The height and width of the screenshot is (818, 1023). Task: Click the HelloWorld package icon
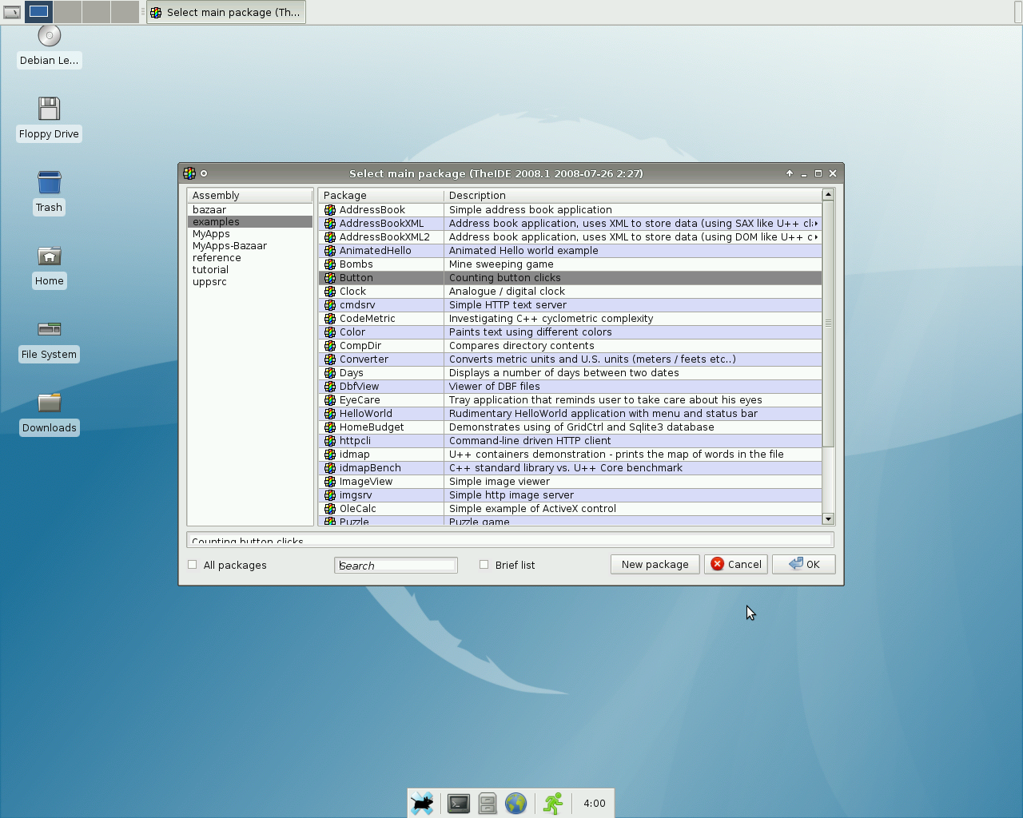pyautogui.click(x=329, y=414)
